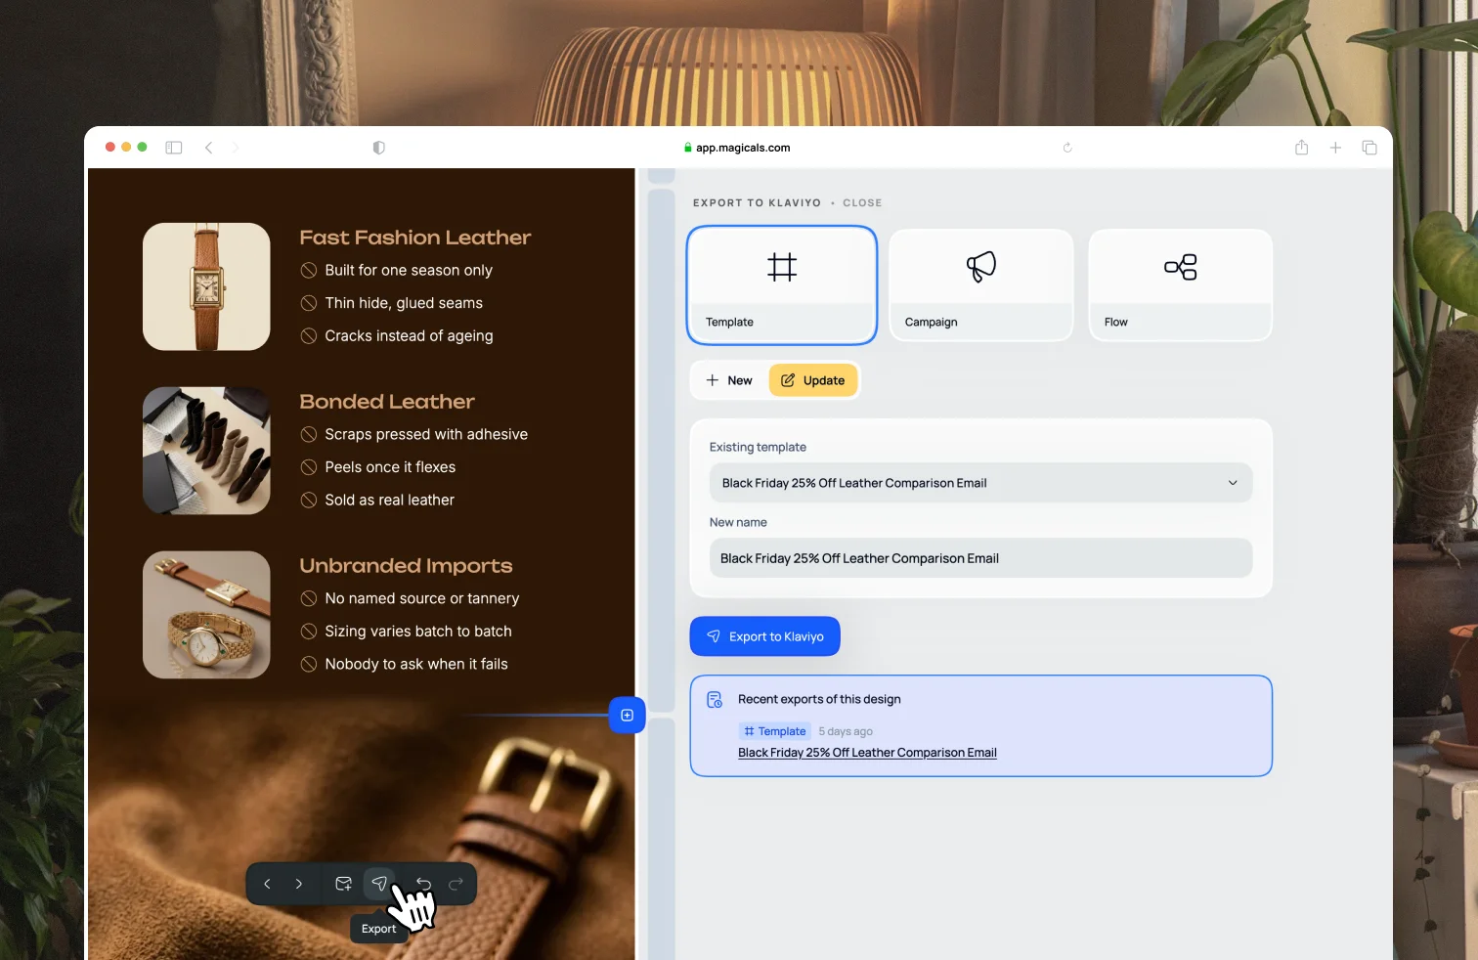Choose the Update template option
Viewport: 1478px width, 960px height.
813,380
